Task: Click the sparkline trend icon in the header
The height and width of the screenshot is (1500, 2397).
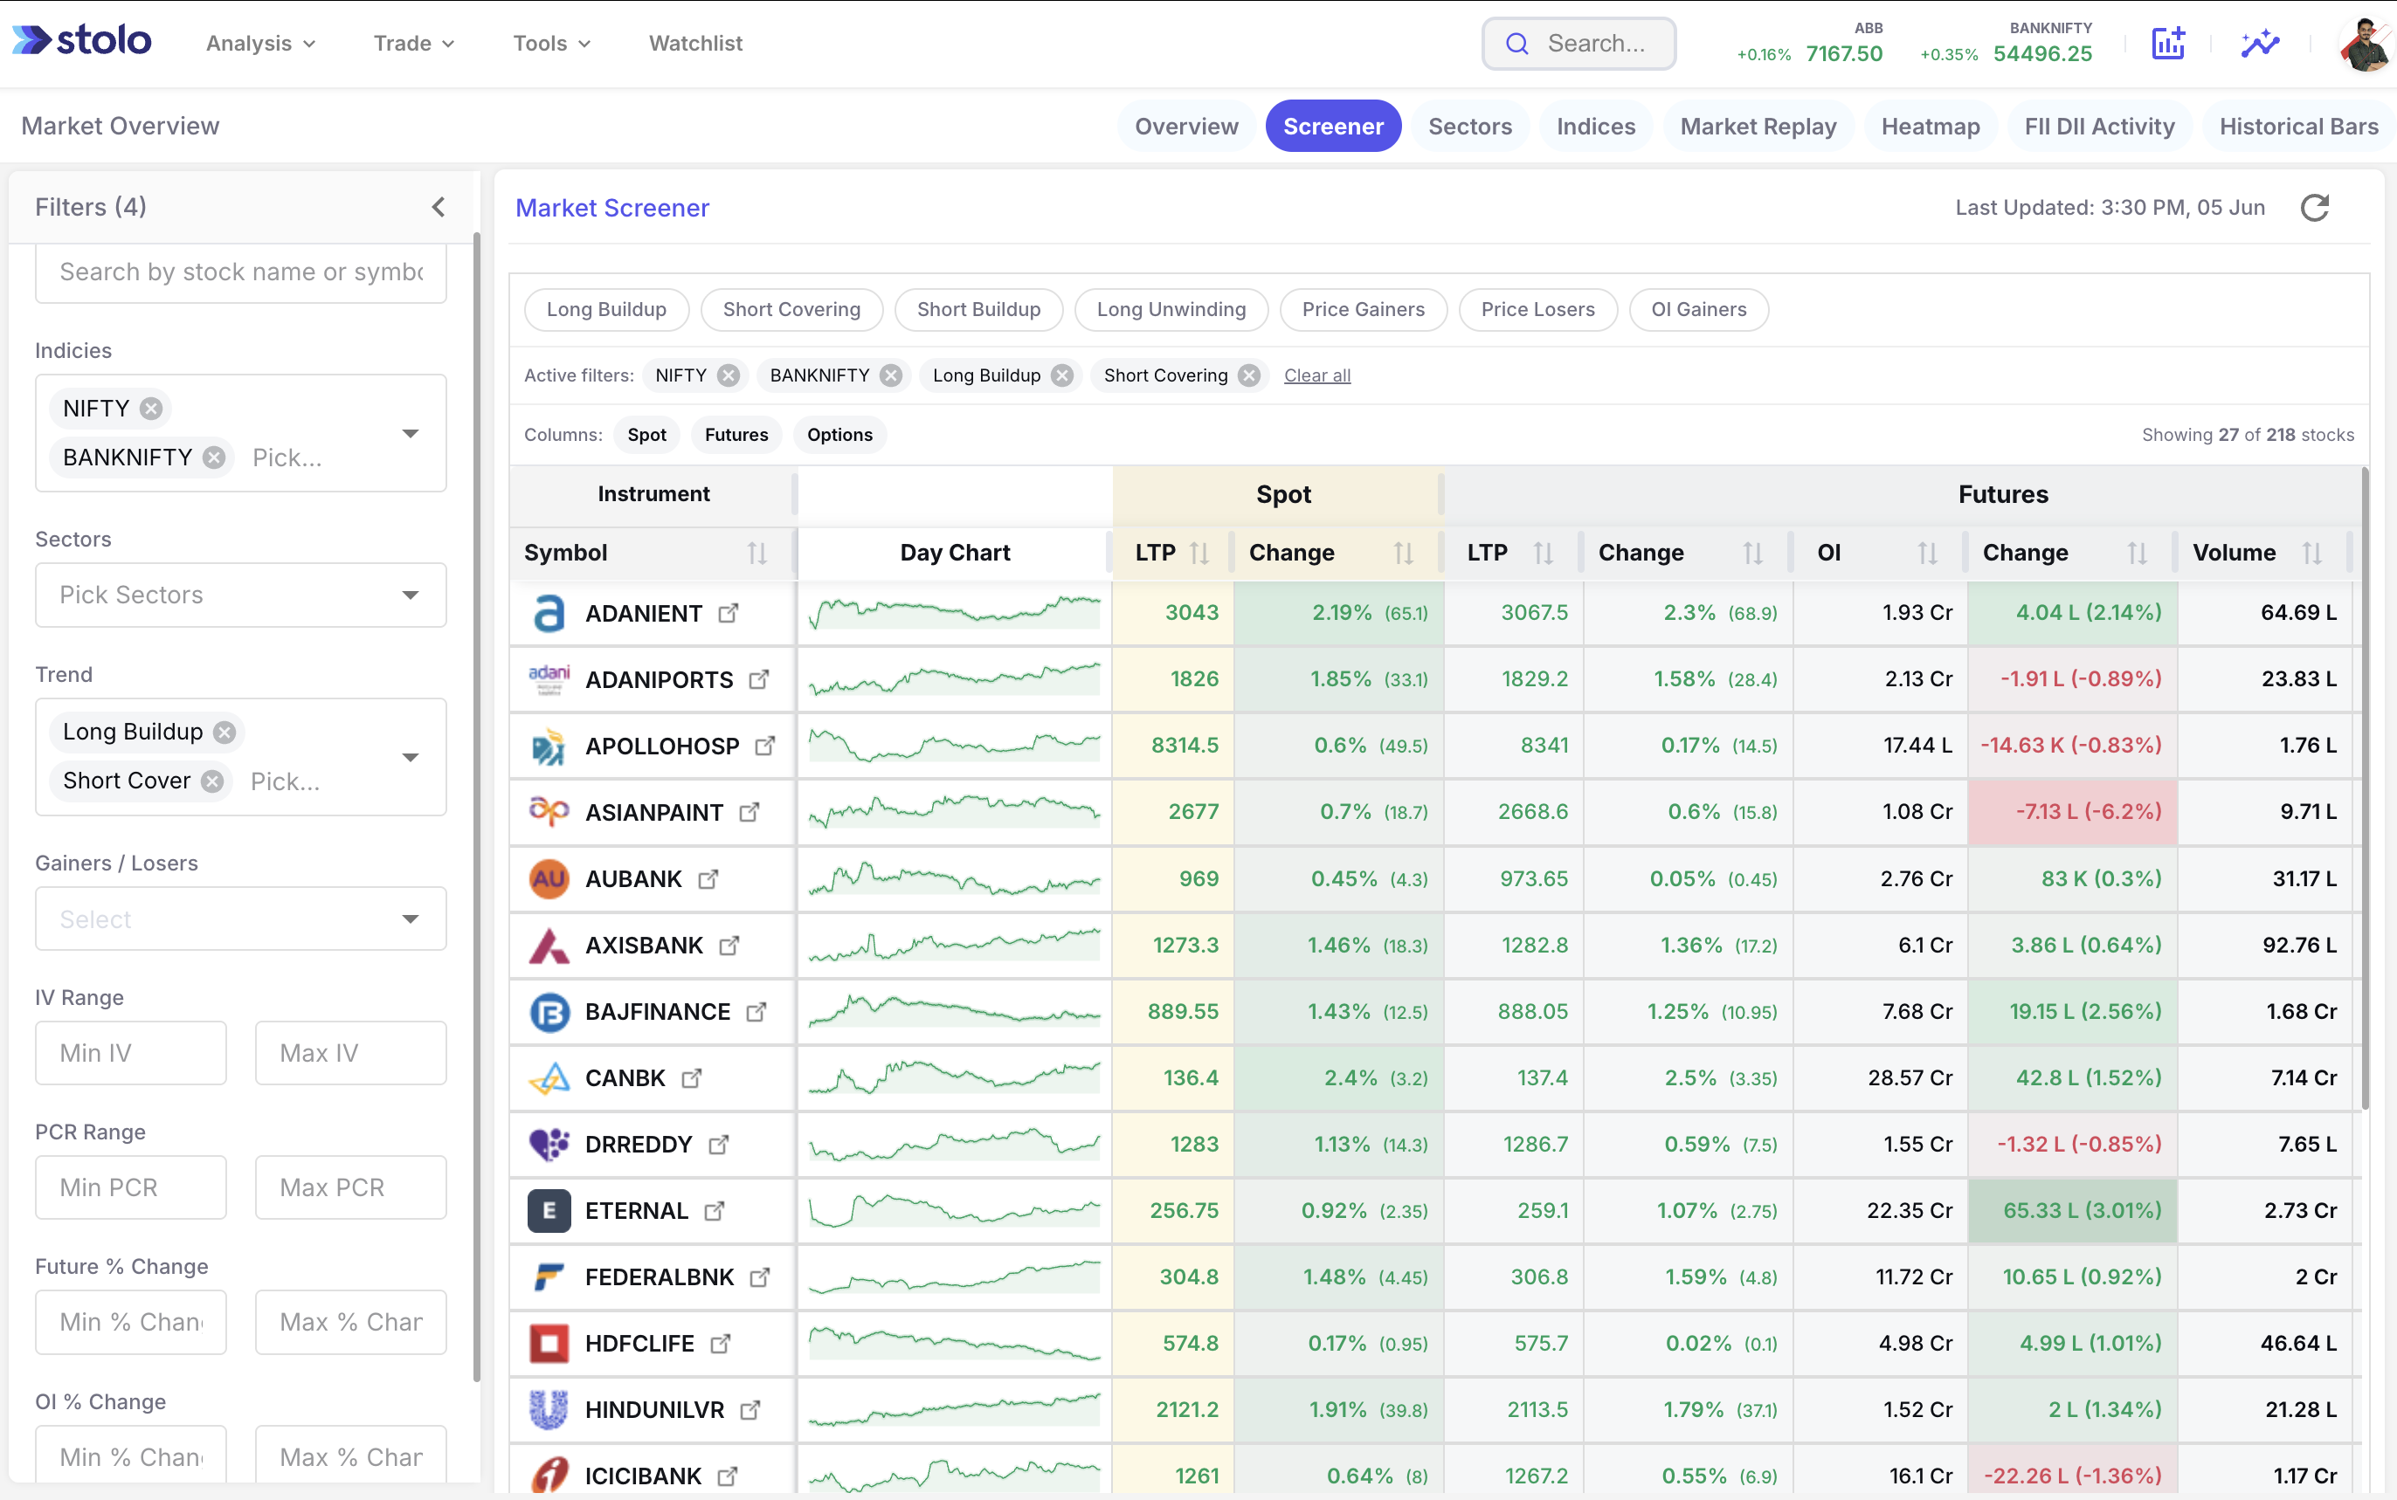Action: coord(2259,44)
